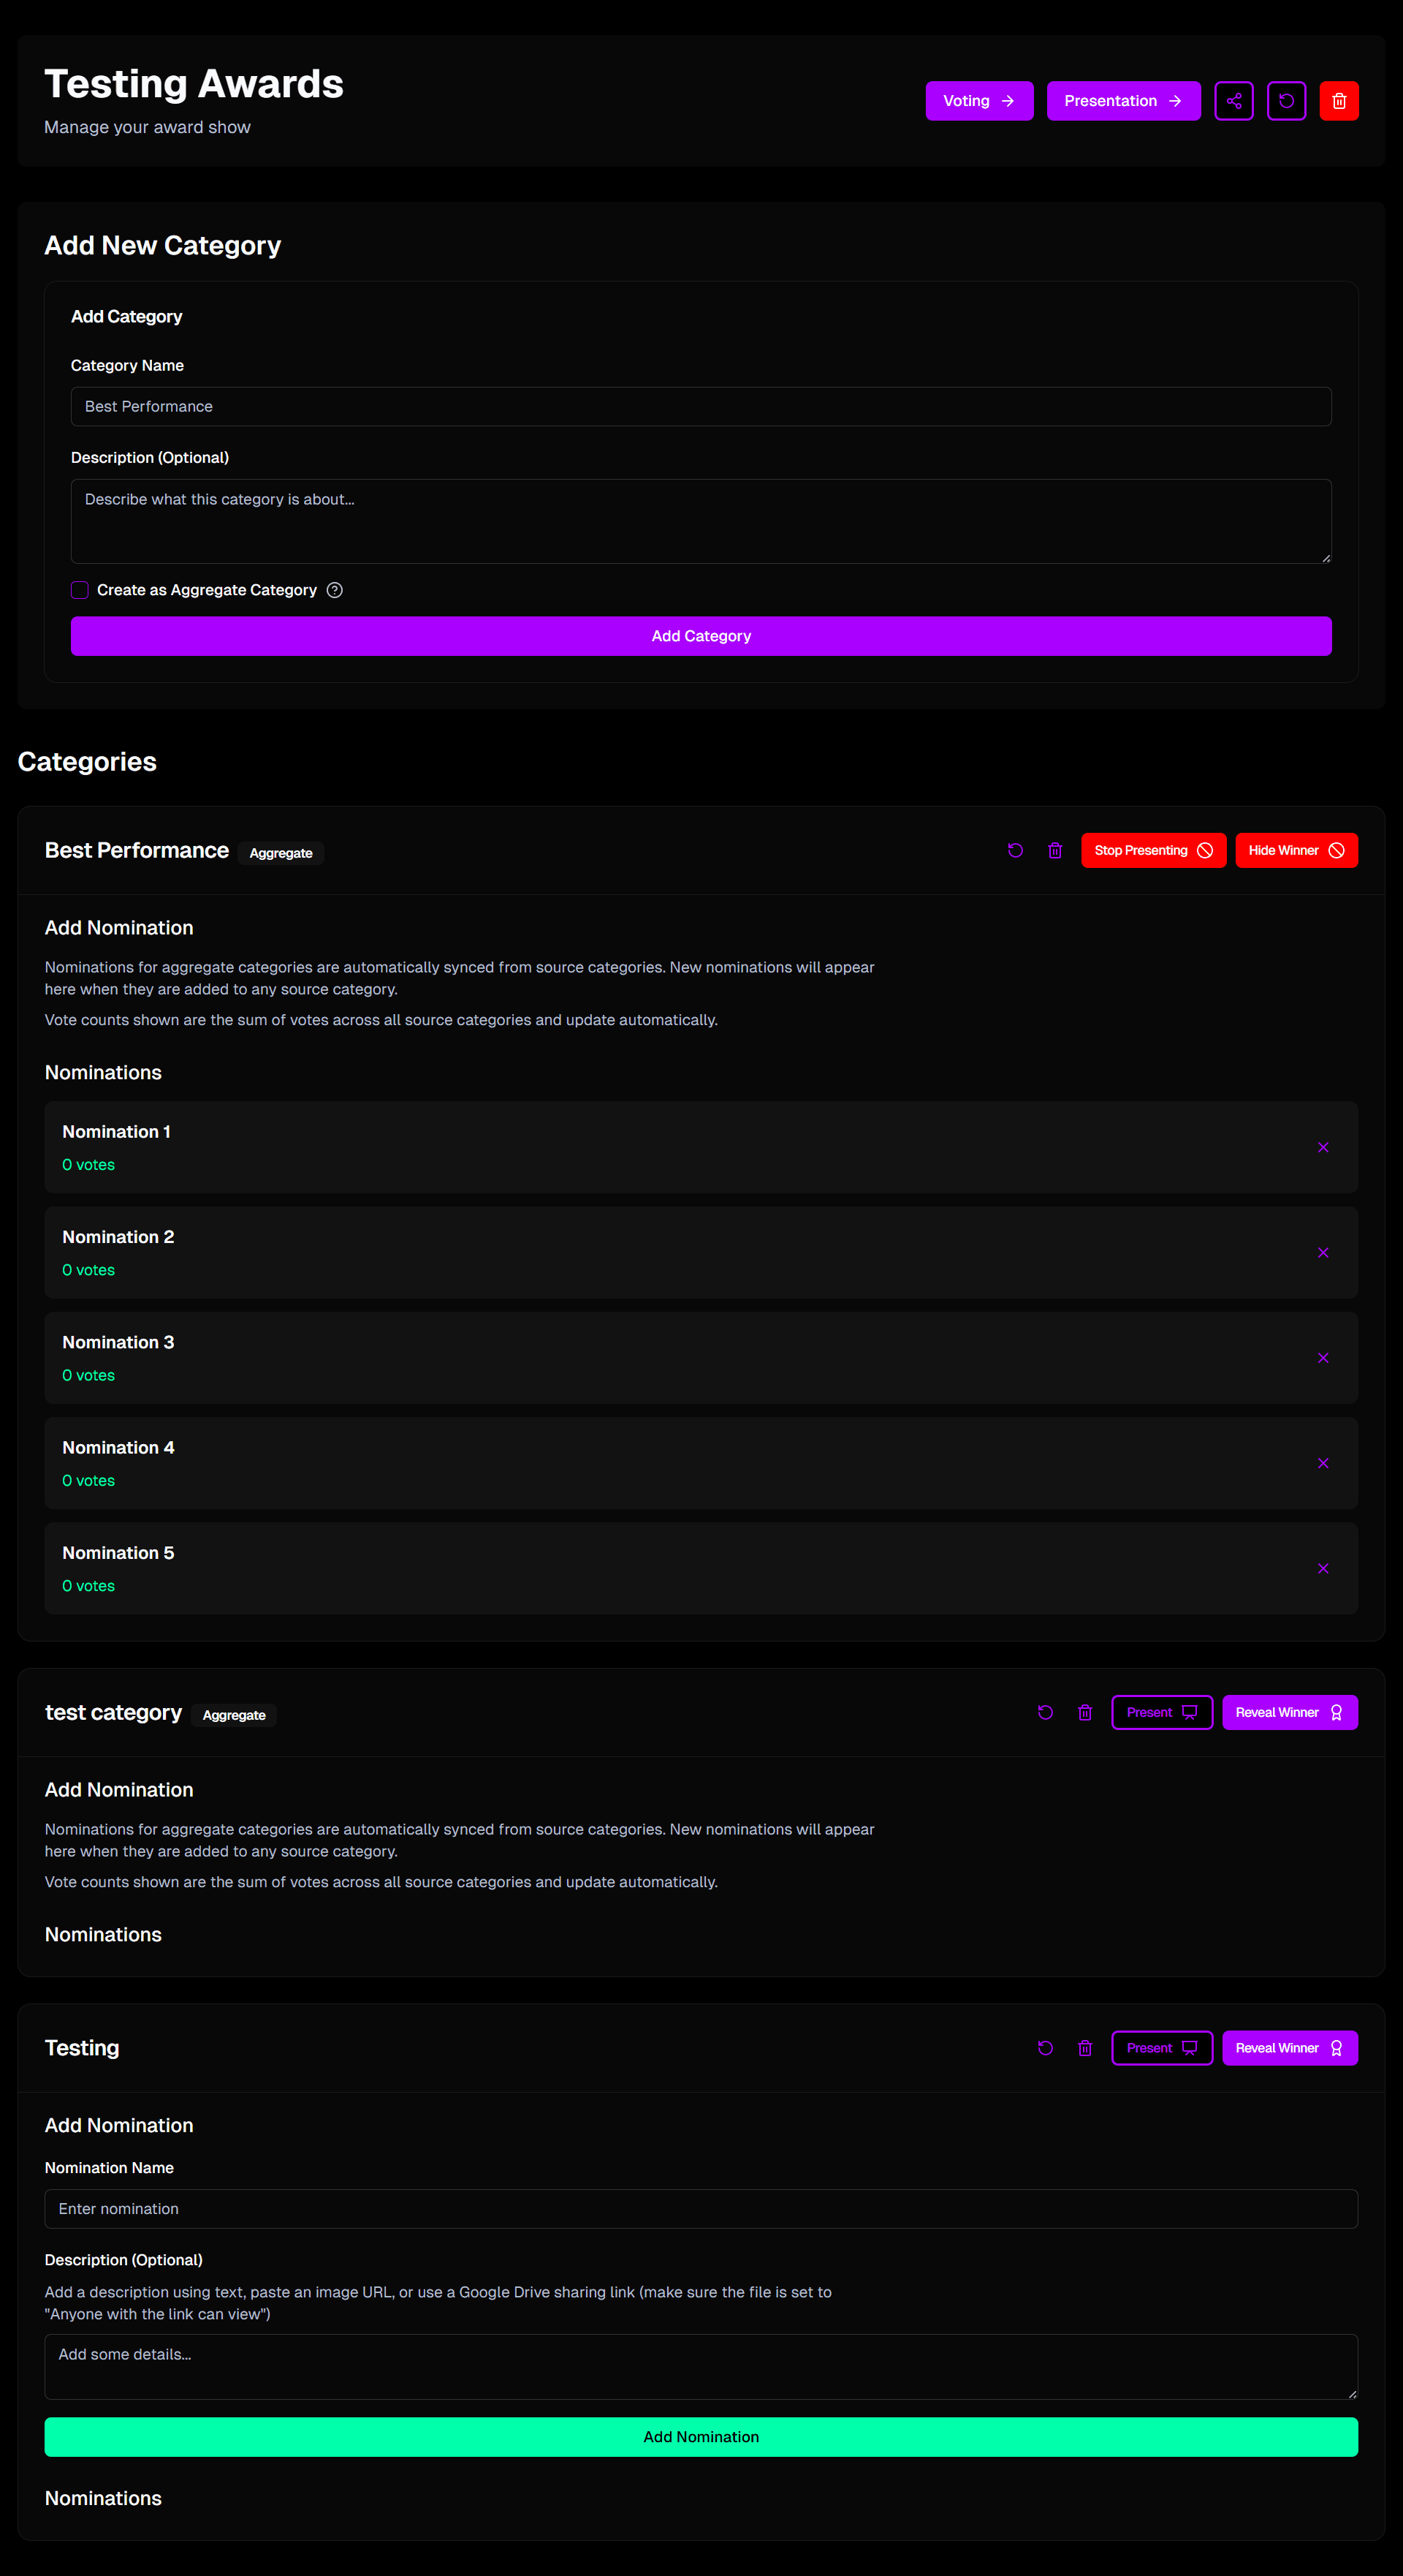Open the Voting page button
Viewport: 1403px width, 2576px height.
978,101
